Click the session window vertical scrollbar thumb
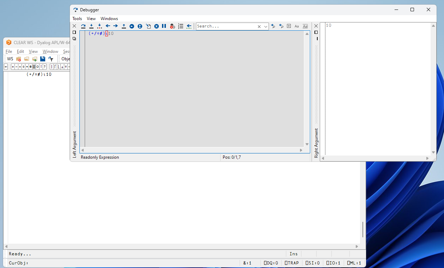Image resolution: width=444 pixels, height=268 pixels. click(x=362, y=230)
